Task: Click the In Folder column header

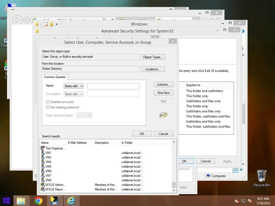Action: point(133,143)
